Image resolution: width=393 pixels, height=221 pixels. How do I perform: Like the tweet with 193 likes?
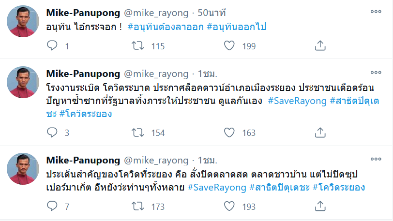(229, 206)
